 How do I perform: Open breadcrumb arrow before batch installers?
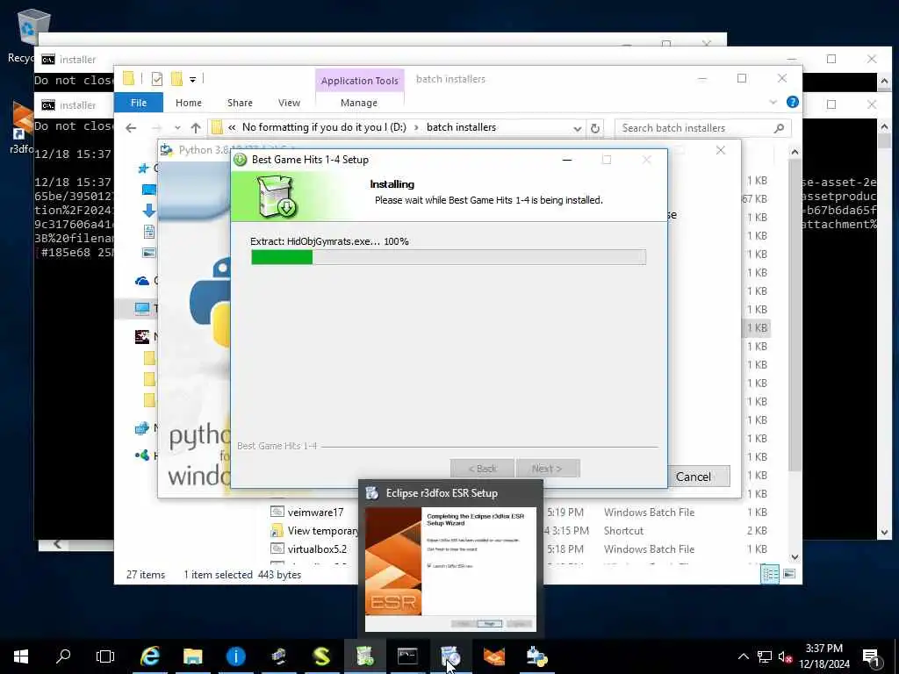tap(416, 127)
